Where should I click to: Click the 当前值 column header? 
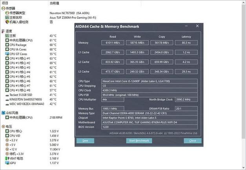[x=54, y=3]
